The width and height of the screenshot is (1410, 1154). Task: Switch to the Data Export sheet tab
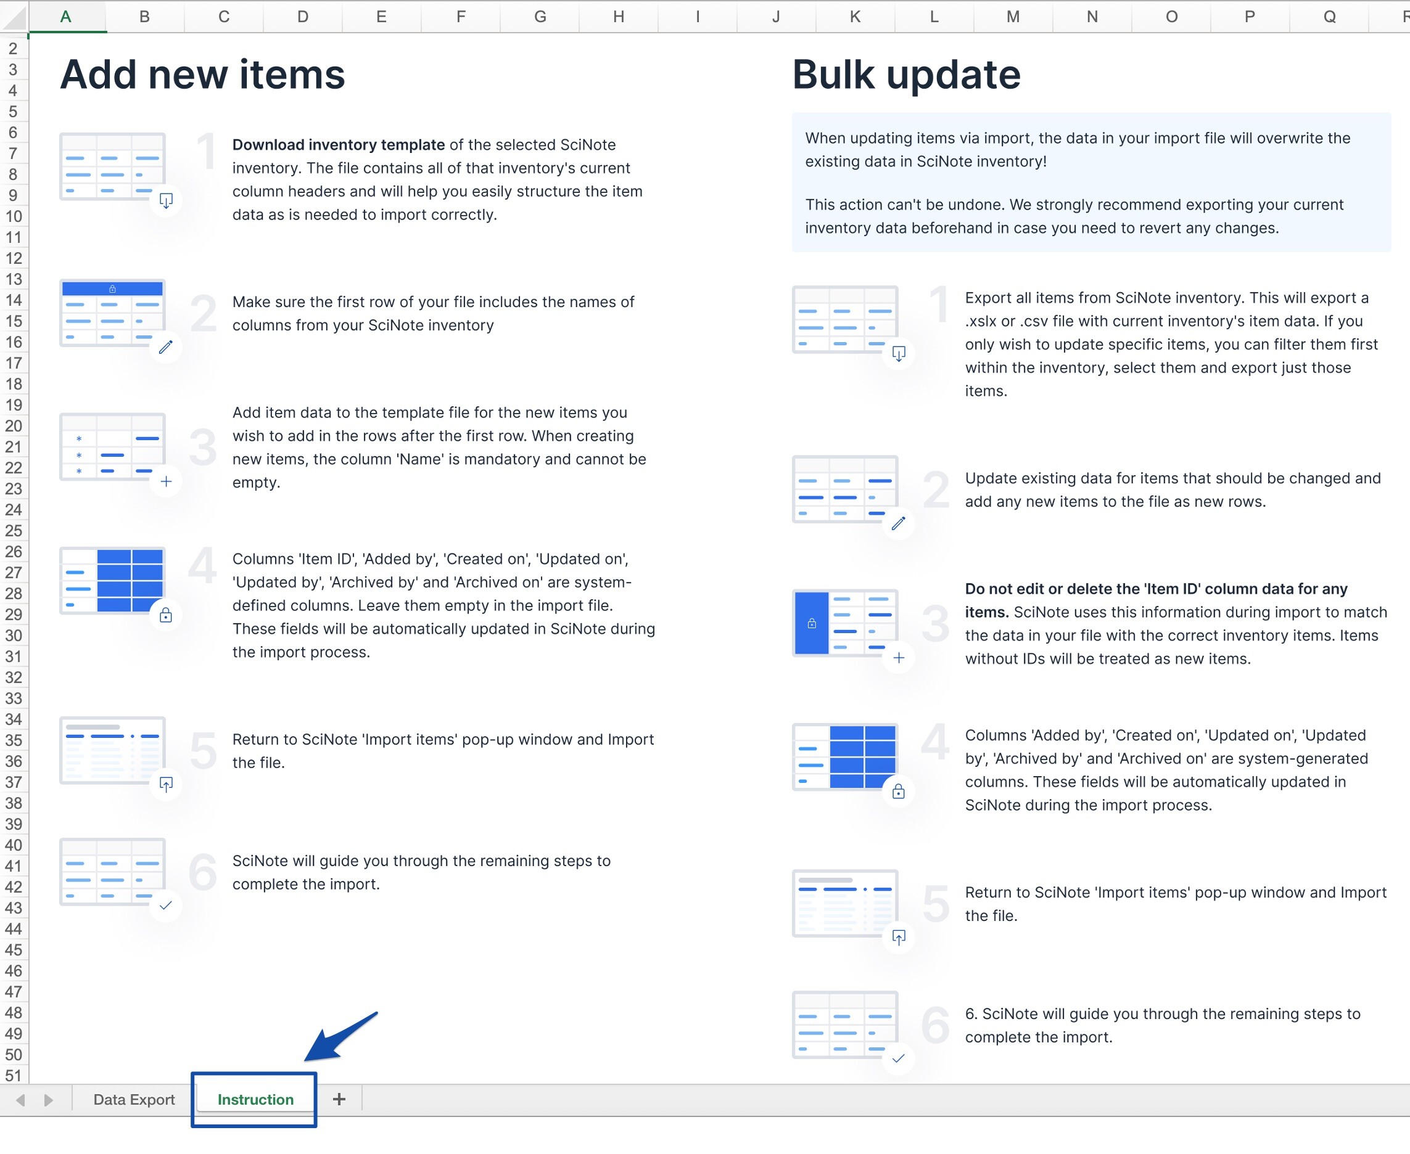134,1100
